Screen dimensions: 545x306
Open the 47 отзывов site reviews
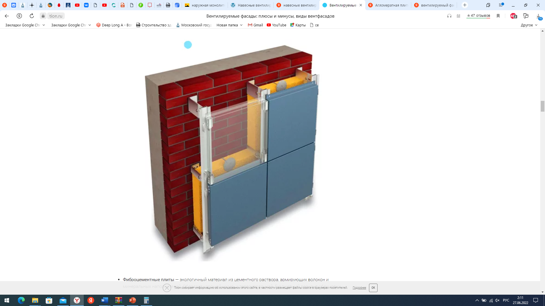[478, 16]
